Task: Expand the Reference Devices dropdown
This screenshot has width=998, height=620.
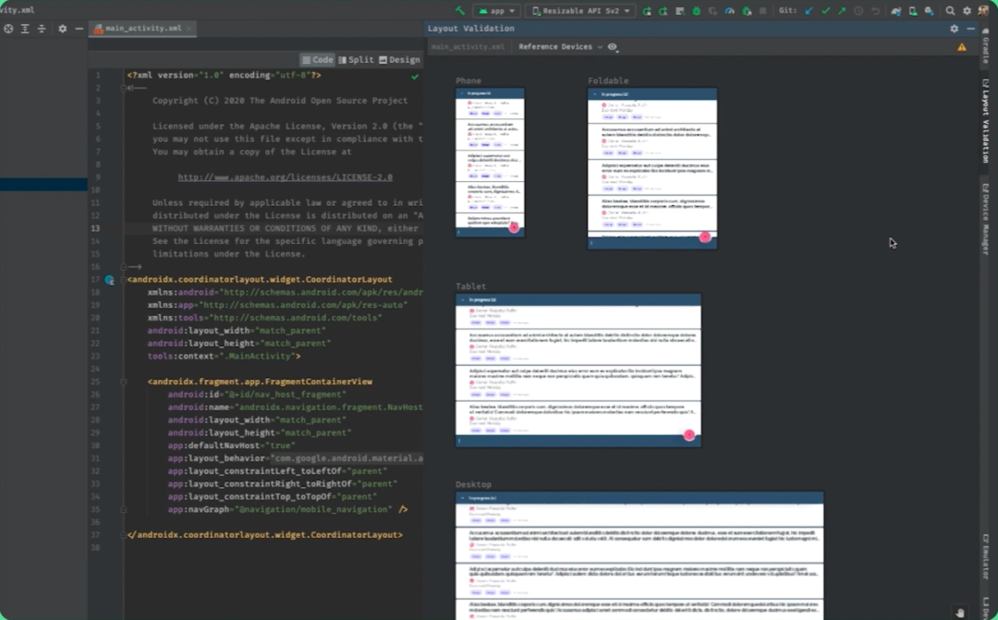Action: (x=560, y=46)
